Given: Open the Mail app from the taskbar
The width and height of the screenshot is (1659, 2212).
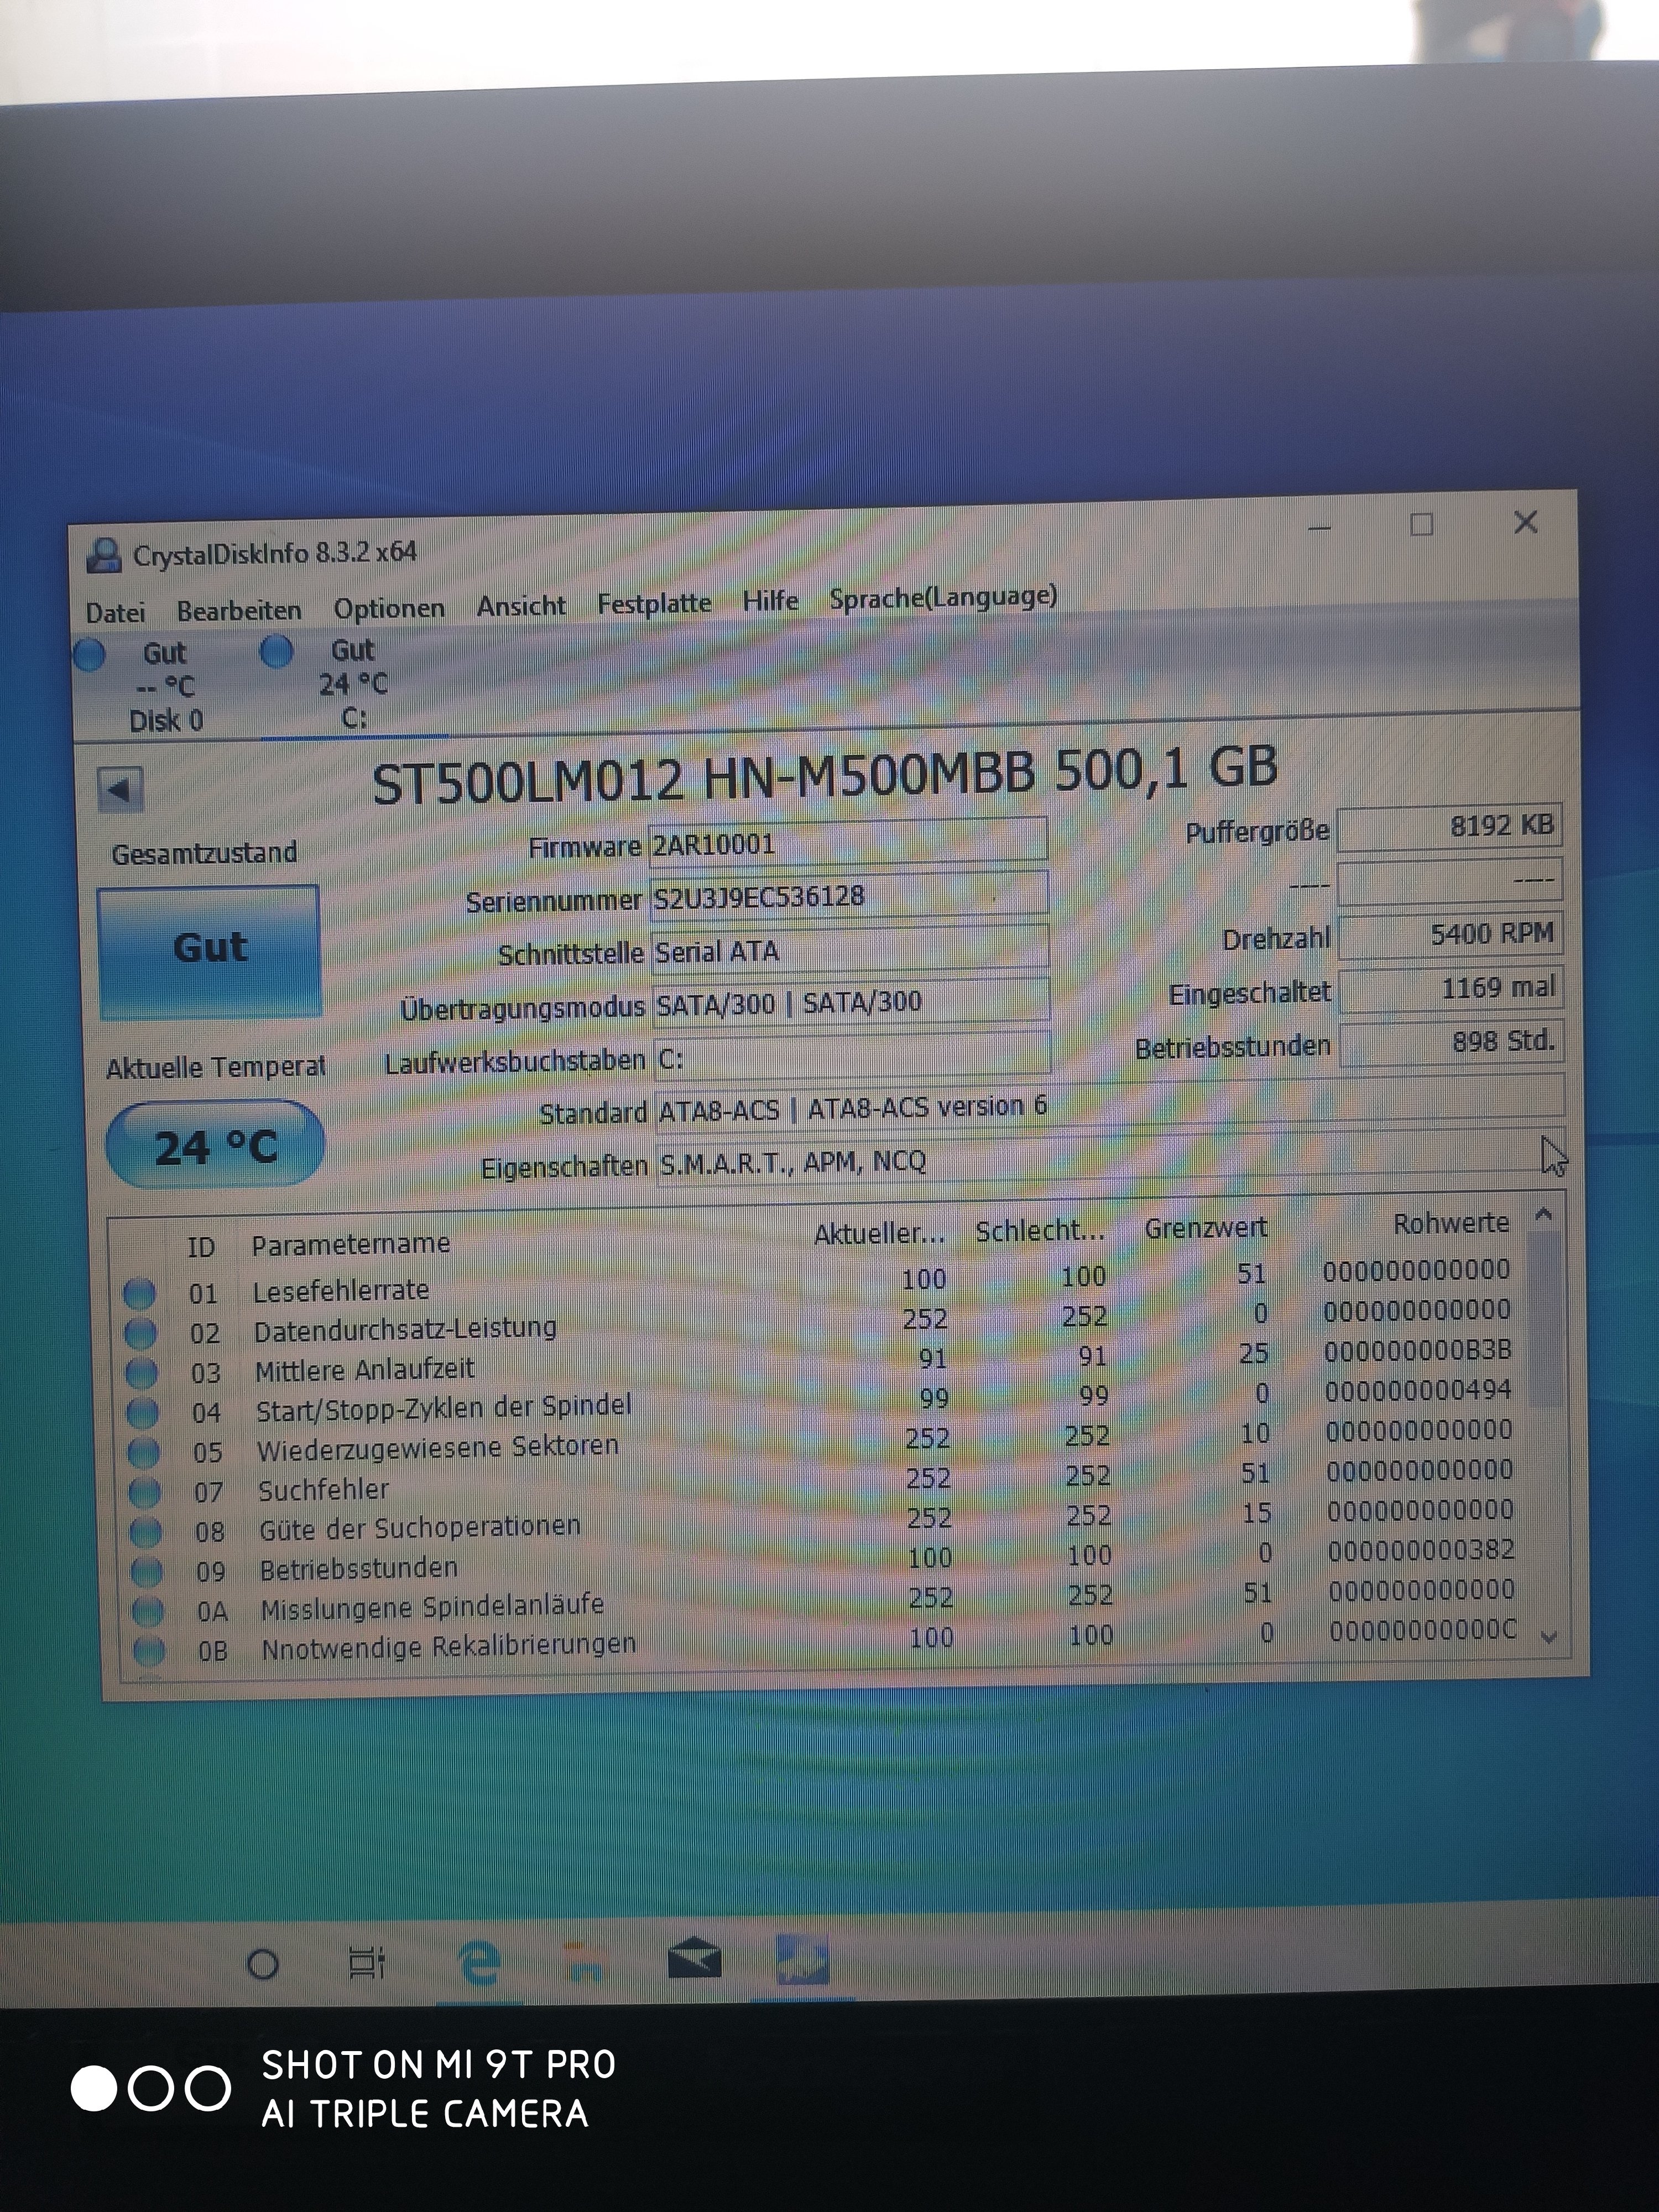Looking at the screenshot, I should click(695, 1959).
